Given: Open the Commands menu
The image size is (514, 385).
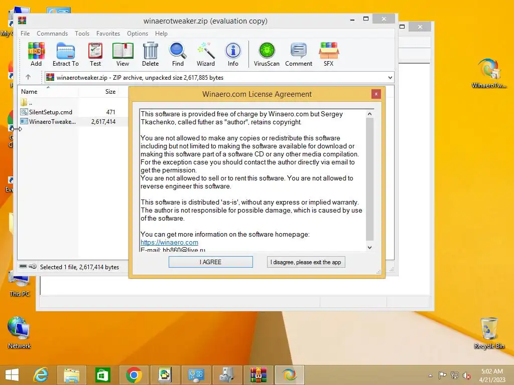Looking at the screenshot, I should [52, 34].
